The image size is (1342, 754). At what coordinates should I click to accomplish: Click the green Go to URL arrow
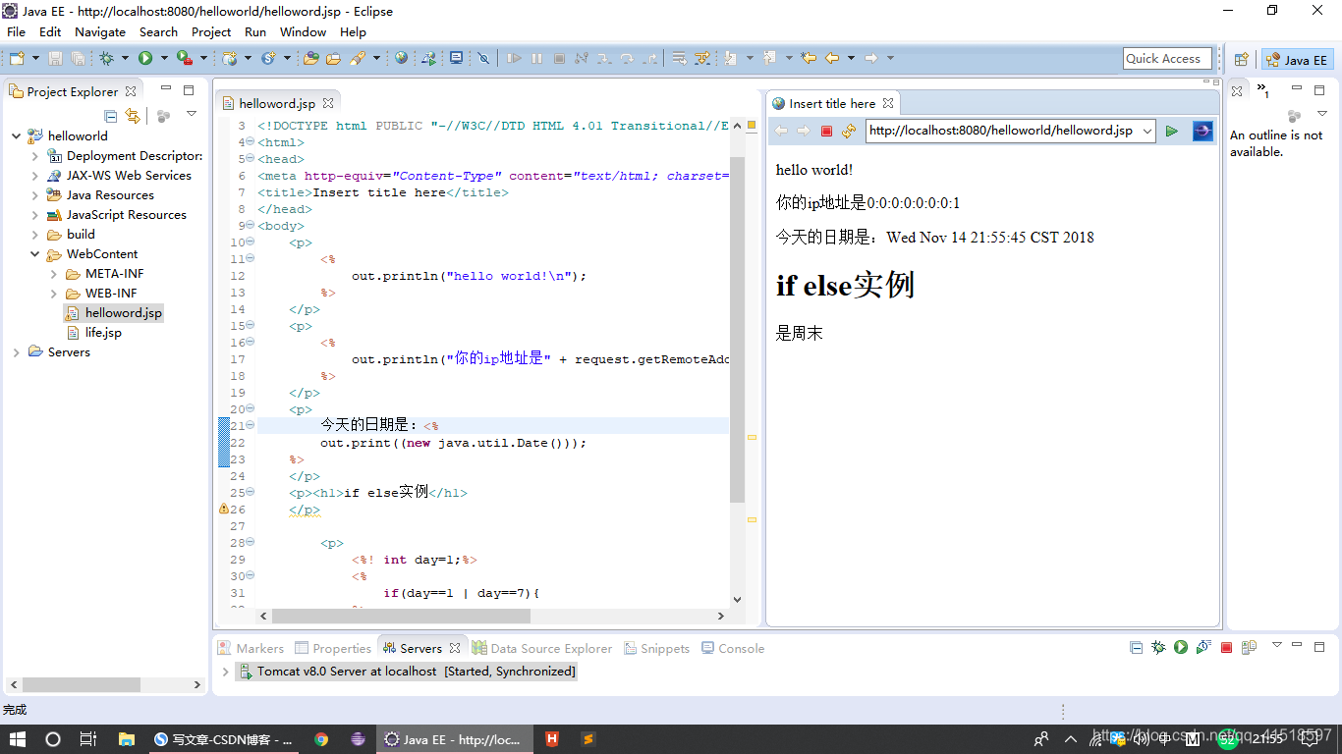click(1171, 131)
